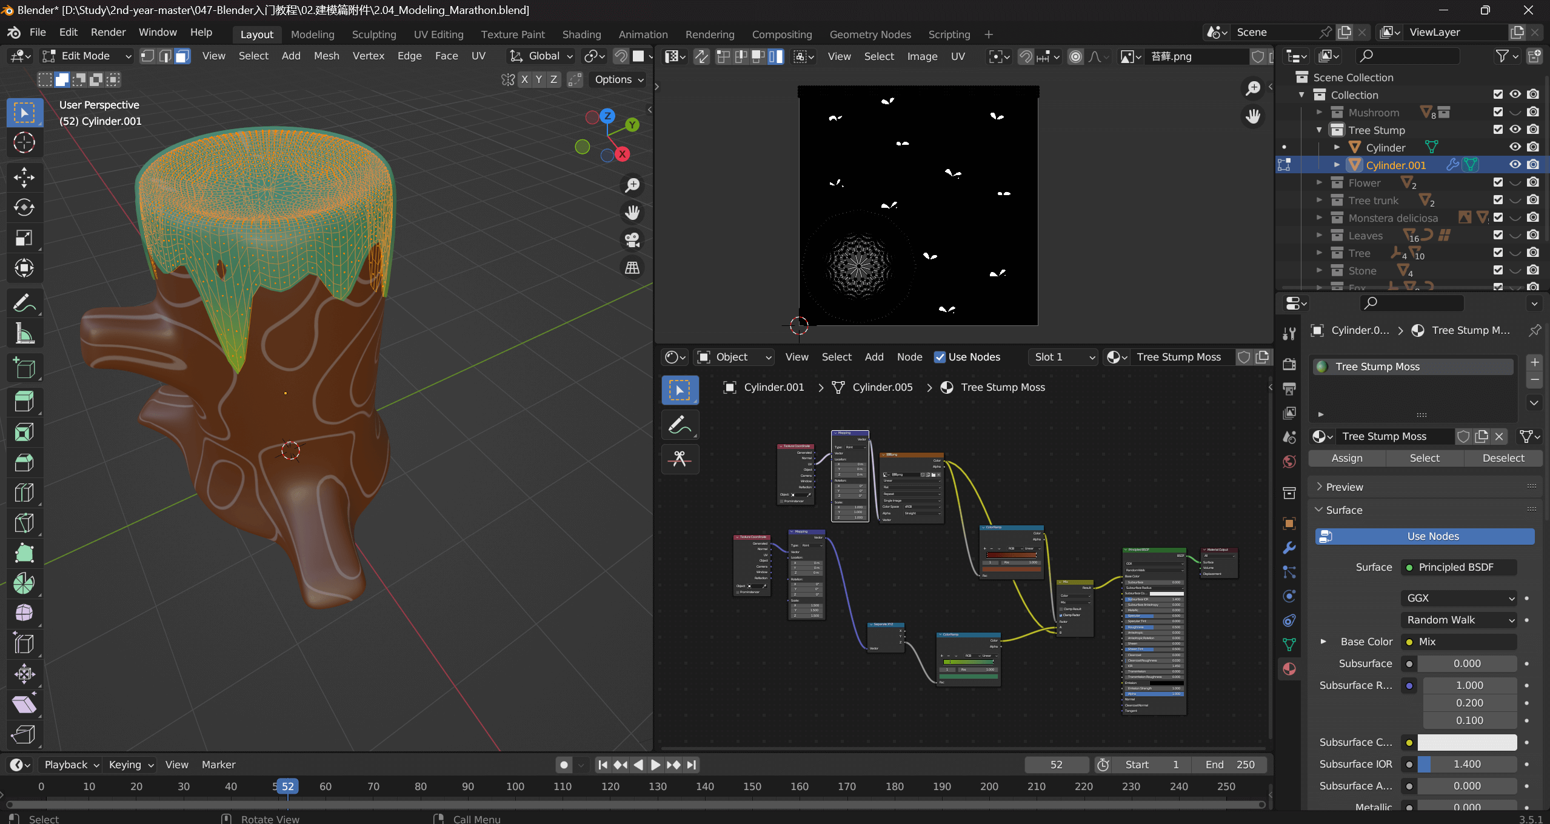
Task: Click the Subsurface Color white swatch
Action: pyautogui.click(x=1466, y=742)
